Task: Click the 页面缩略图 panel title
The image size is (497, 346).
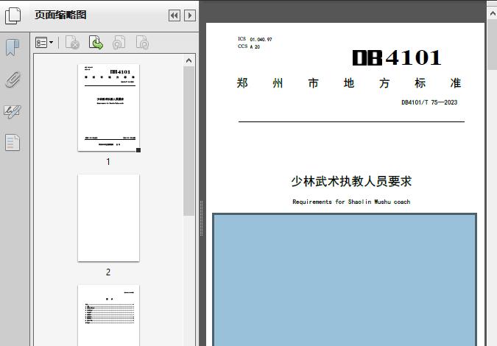Action: (x=60, y=15)
